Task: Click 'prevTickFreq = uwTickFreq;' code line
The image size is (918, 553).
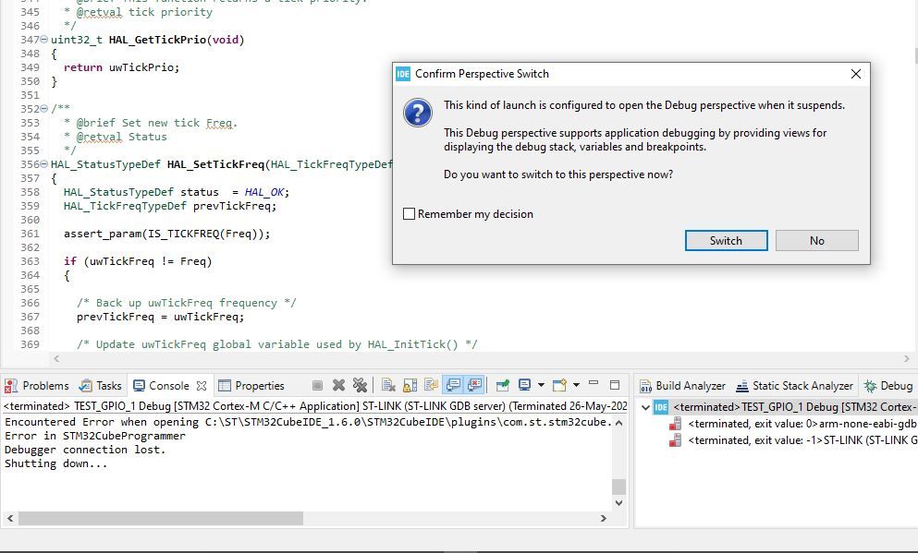Action: (x=161, y=317)
